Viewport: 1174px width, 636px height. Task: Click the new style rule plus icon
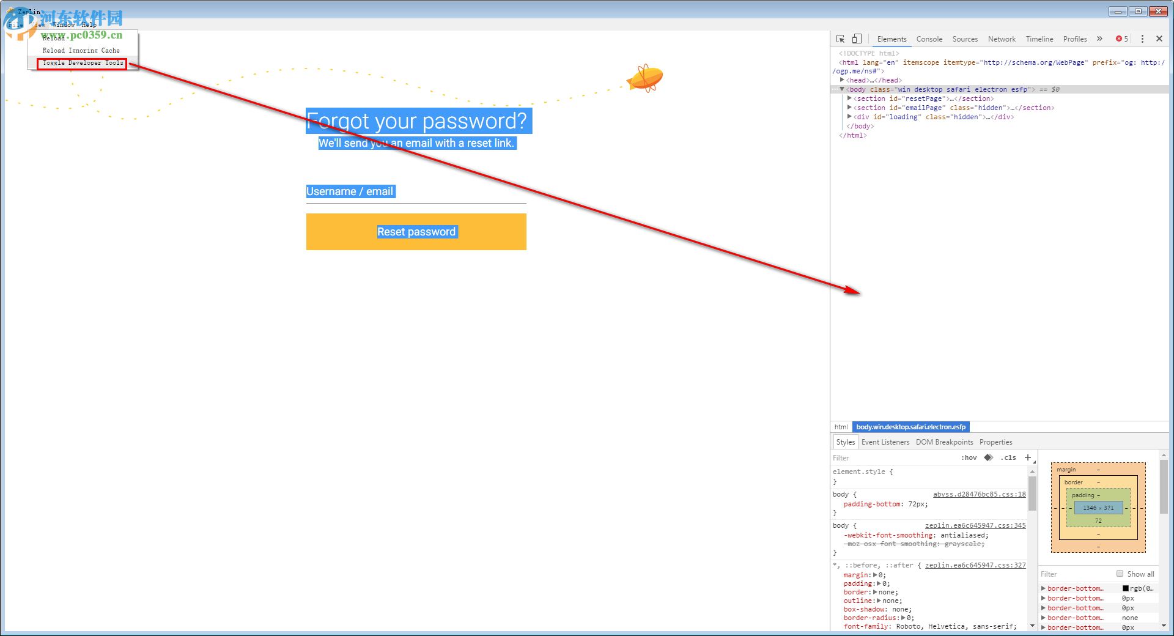click(1028, 457)
